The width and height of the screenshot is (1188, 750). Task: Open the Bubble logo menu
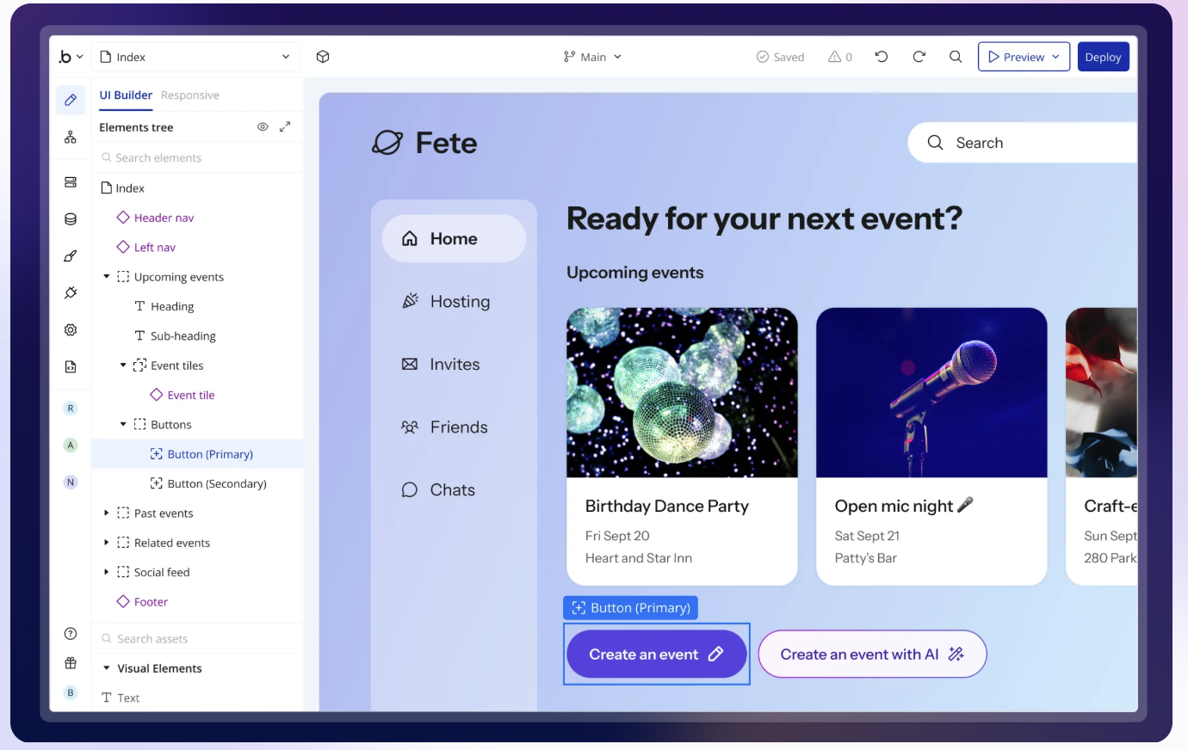click(70, 57)
